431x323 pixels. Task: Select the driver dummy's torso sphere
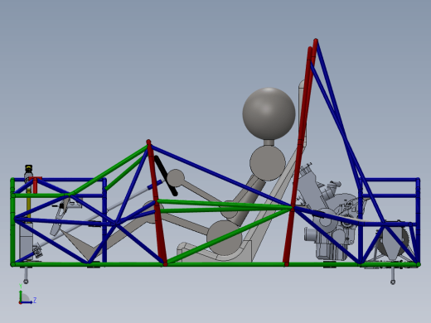[x=268, y=163]
